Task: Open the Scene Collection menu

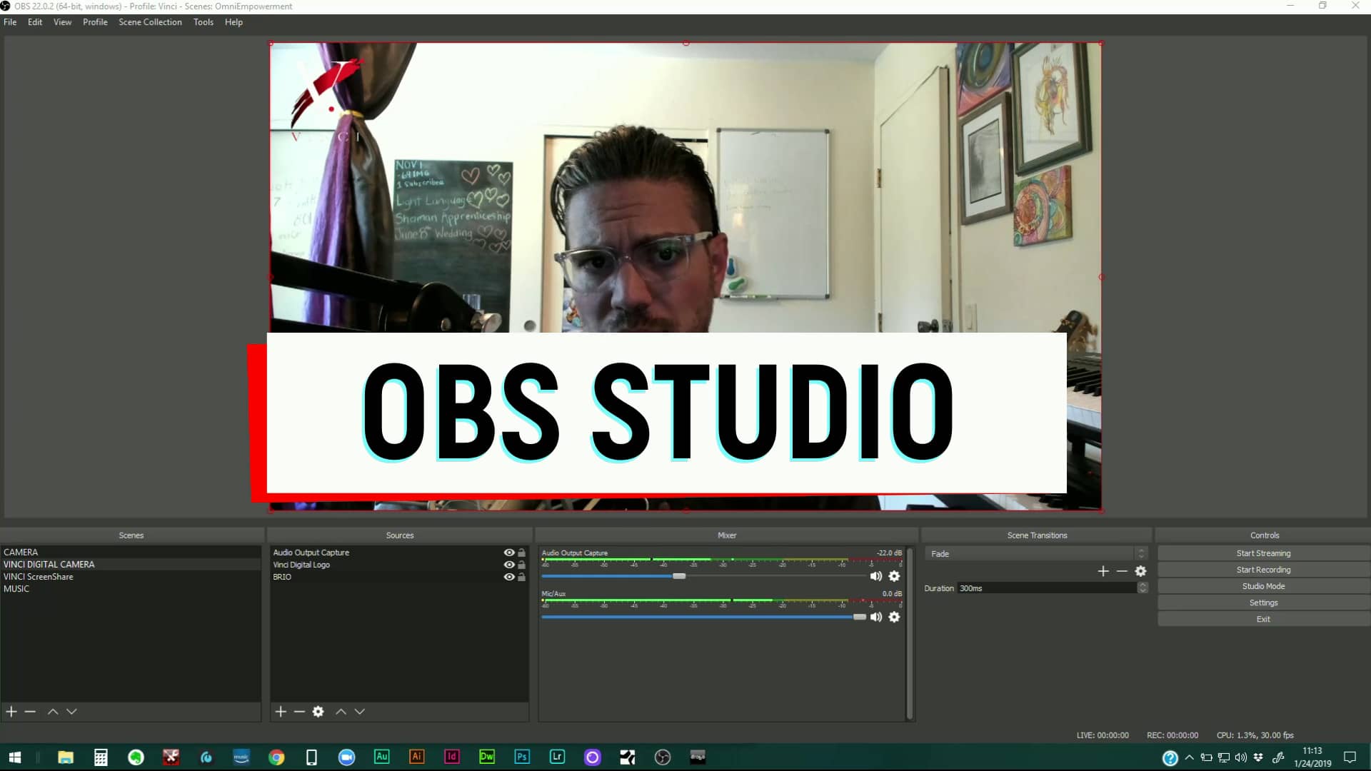Action: tap(150, 22)
